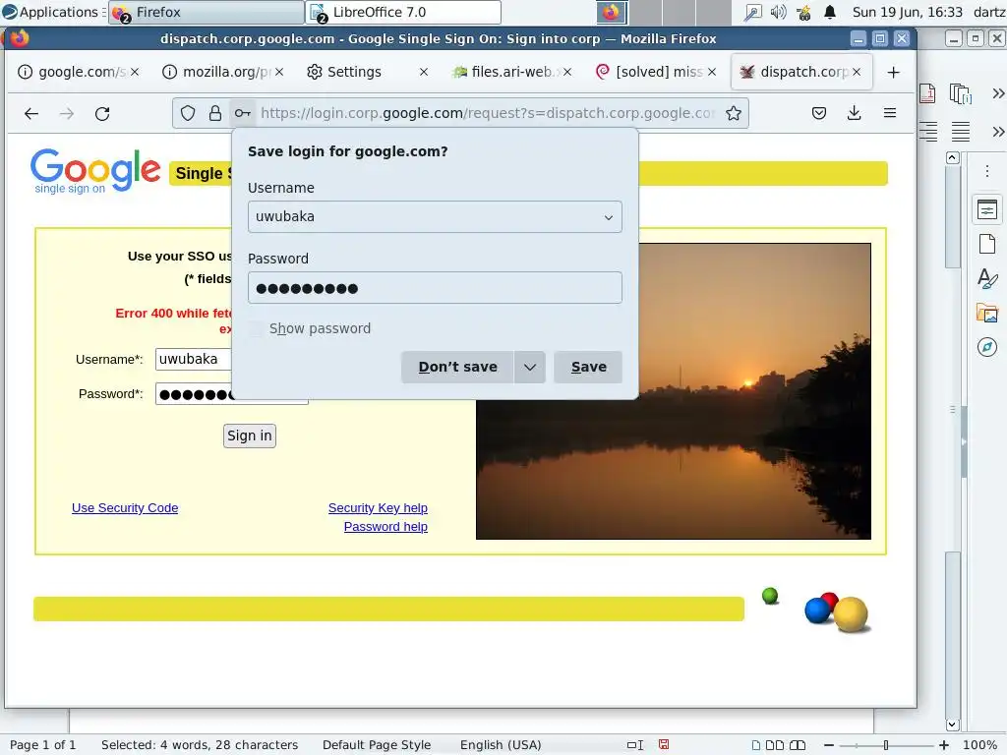This screenshot has height=755, width=1007.
Task: Switch to the [solved] miss tab
Action: (655, 72)
